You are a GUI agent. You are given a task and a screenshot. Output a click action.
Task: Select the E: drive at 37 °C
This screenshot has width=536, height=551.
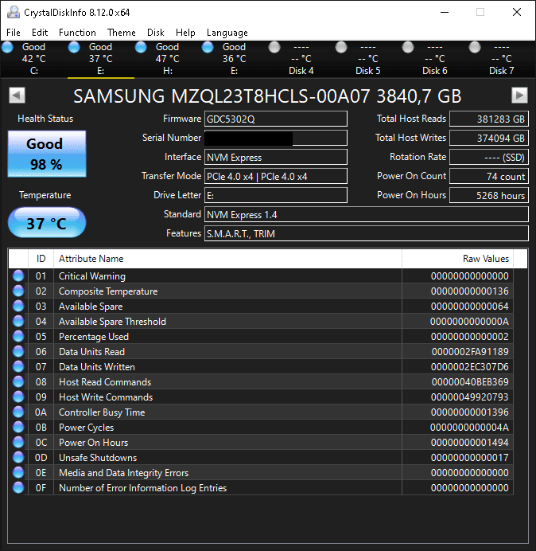click(101, 59)
